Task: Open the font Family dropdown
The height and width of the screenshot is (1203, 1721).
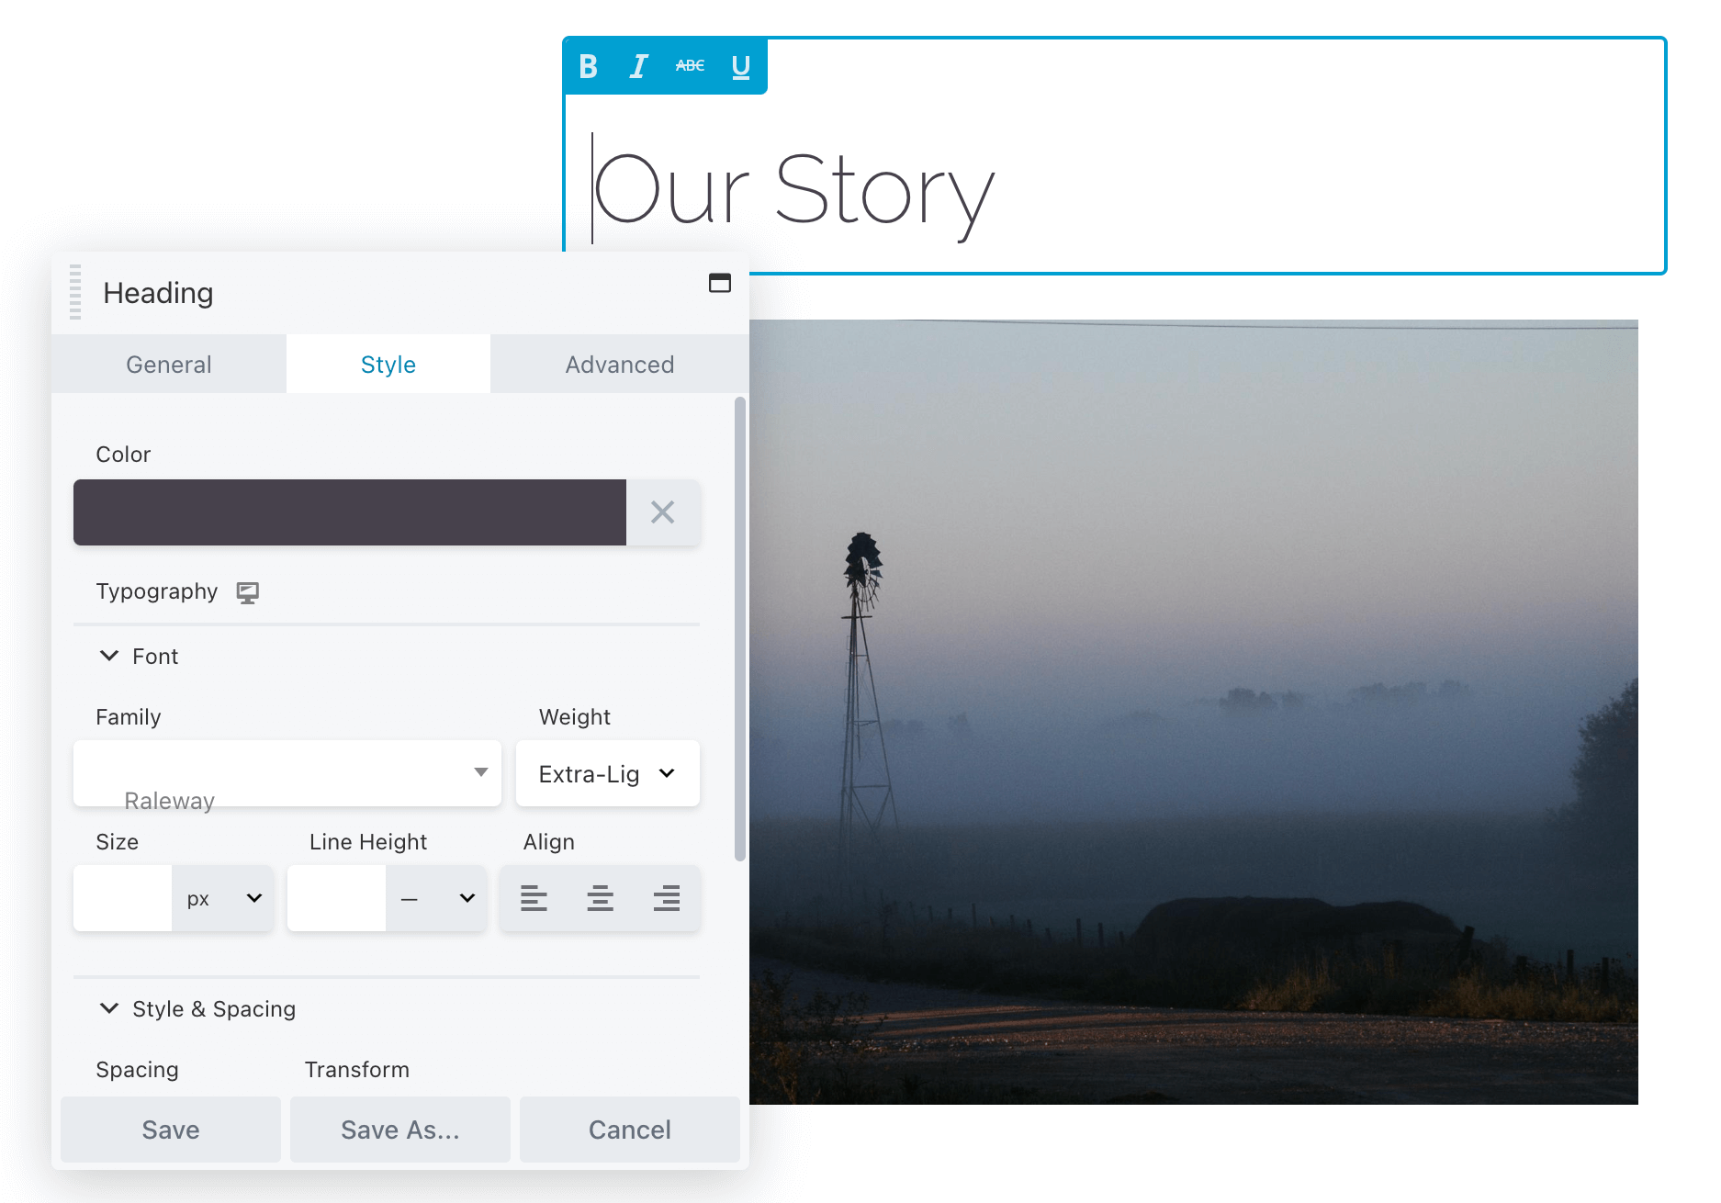Action: point(287,773)
